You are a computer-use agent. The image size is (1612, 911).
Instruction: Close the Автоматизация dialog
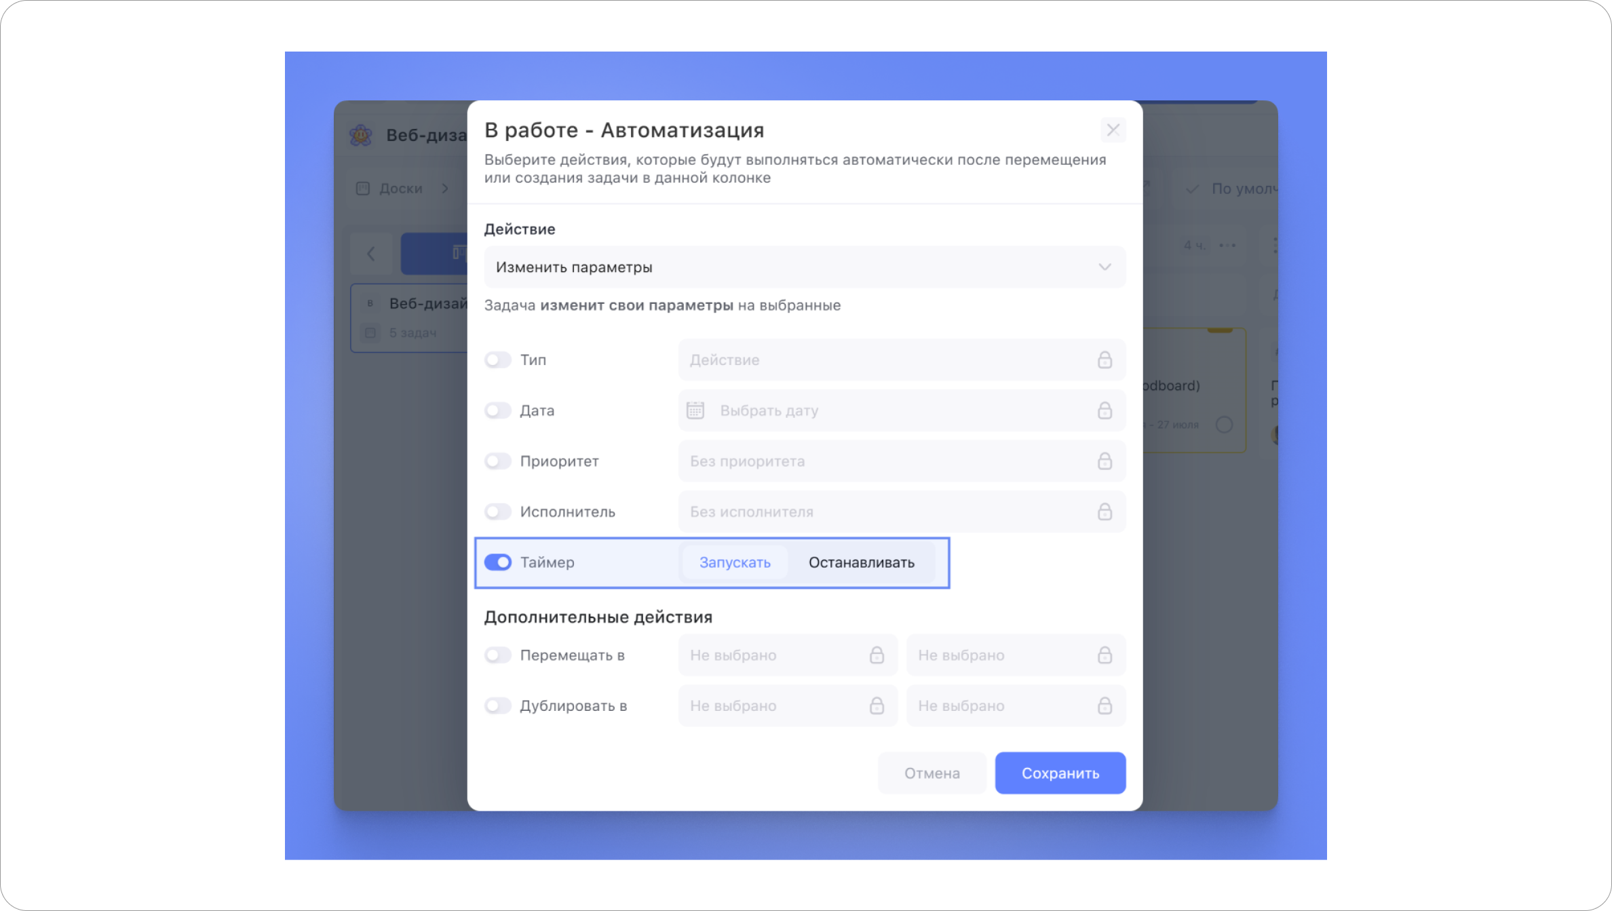pyautogui.click(x=1113, y=130)
